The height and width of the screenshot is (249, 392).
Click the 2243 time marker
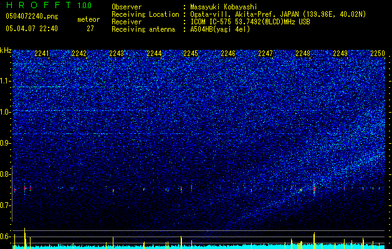(x=117, y=54)
